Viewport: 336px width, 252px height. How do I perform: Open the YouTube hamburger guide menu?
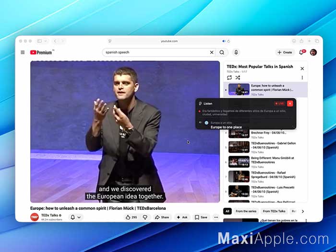23,52
